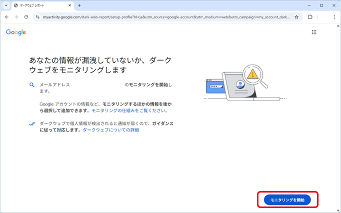Click the browser back arrow

[6, 16]
